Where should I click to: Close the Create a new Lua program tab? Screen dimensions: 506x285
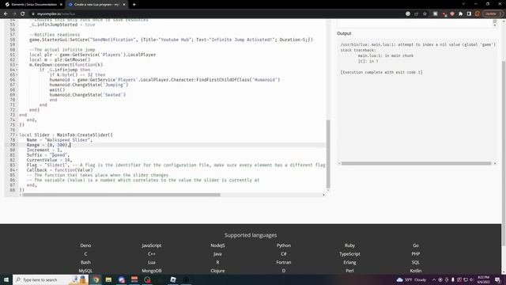[x=124, y=5]
